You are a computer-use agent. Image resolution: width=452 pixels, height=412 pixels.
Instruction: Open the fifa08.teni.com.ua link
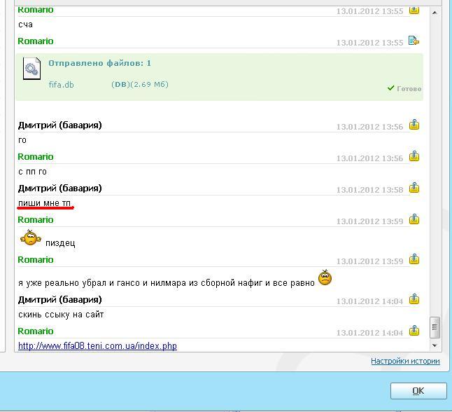[97, 346]
